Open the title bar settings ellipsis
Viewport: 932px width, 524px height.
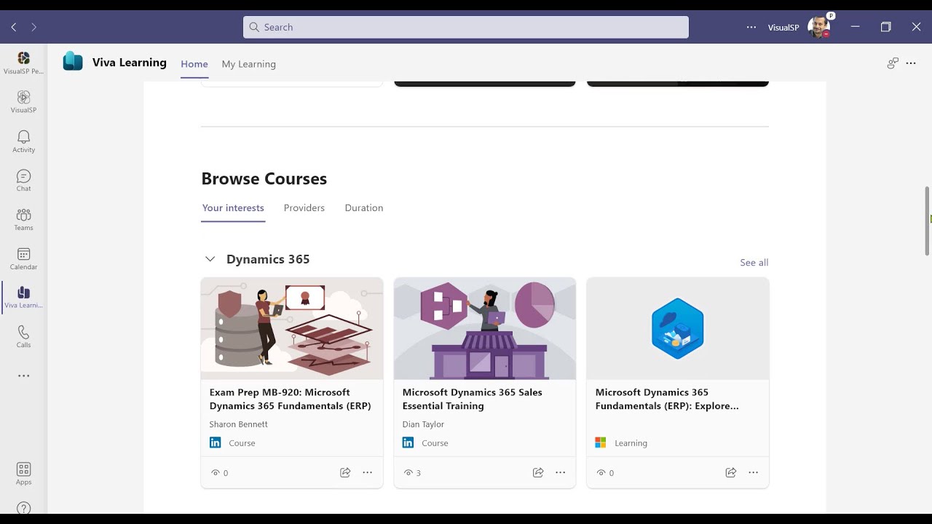tap(751, 27)
